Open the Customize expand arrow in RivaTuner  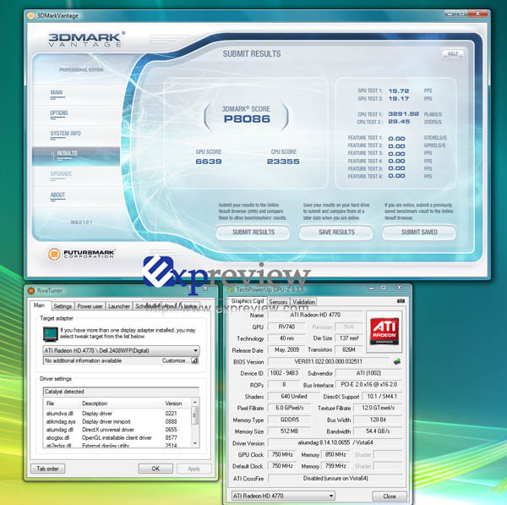[x=194, y=360]
